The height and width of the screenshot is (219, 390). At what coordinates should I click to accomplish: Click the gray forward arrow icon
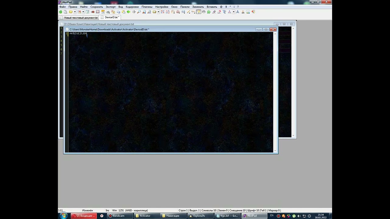(x=133, y=12)
